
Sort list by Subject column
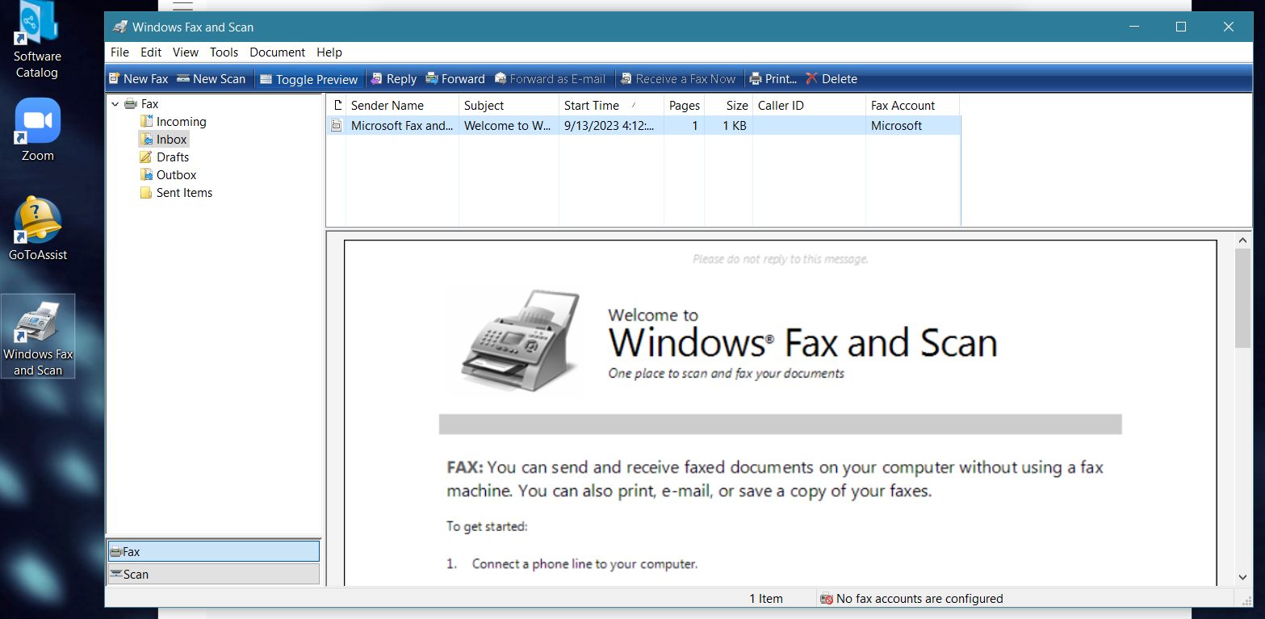click(509, 106)
